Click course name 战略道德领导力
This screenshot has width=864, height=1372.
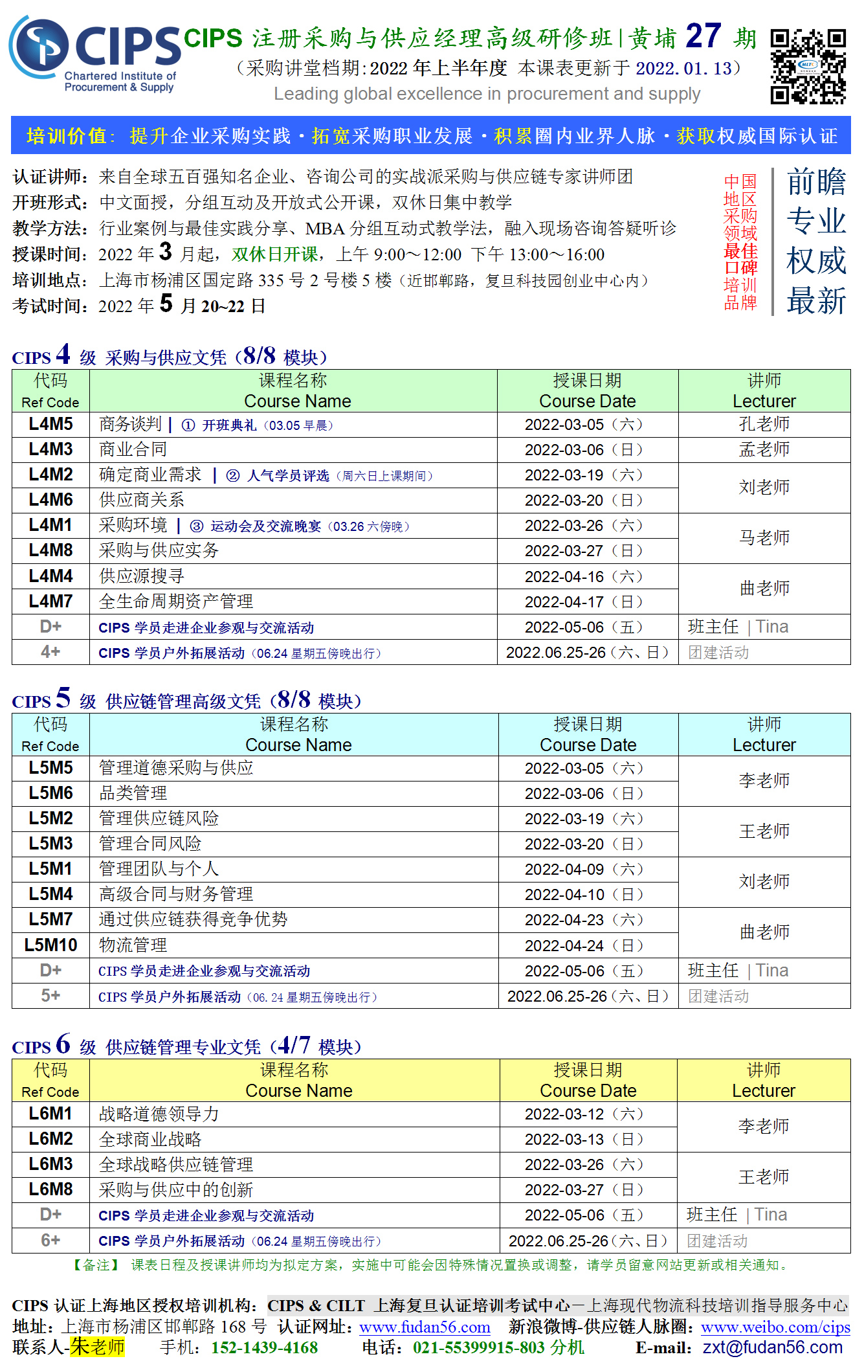click(x=159, y=1114)
